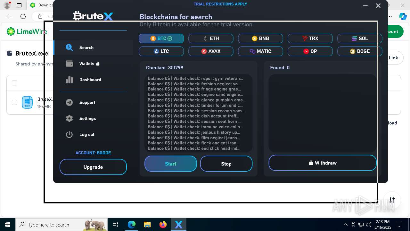Open the notification center
The width and height of the screenshot is (410, 231).
click(399, 225)
